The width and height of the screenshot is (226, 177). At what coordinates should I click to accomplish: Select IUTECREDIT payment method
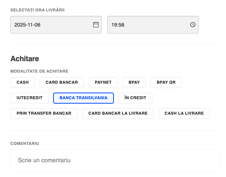tap(29, 98)
